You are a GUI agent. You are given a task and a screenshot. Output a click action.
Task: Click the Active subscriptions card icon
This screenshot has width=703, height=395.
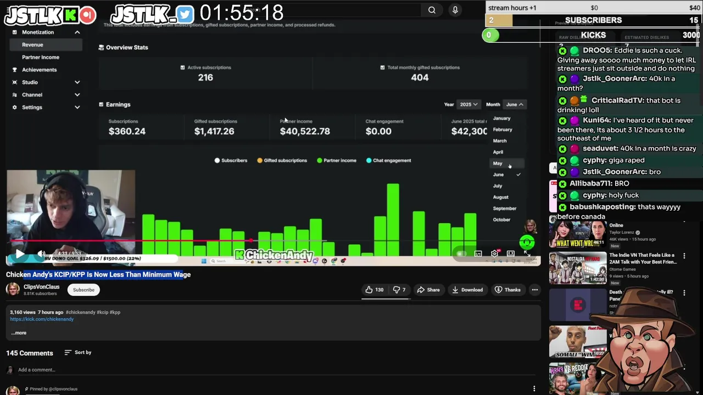tap(182, 67)
